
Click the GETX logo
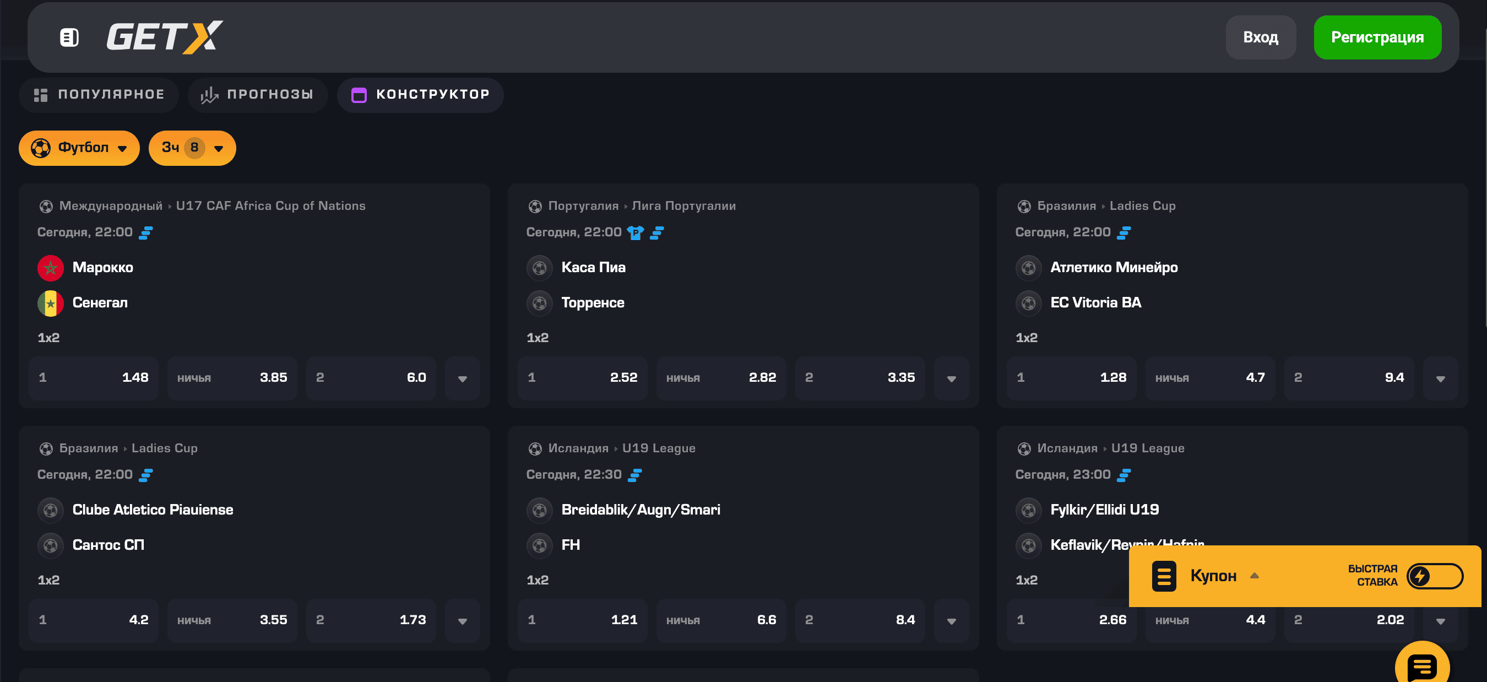coord(165,37)
